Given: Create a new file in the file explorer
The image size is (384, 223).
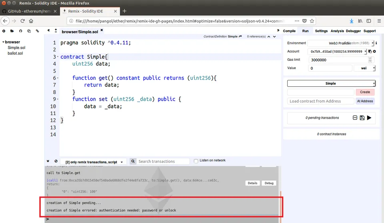Looking at the screenshot, I should click(x=4, y=31).
